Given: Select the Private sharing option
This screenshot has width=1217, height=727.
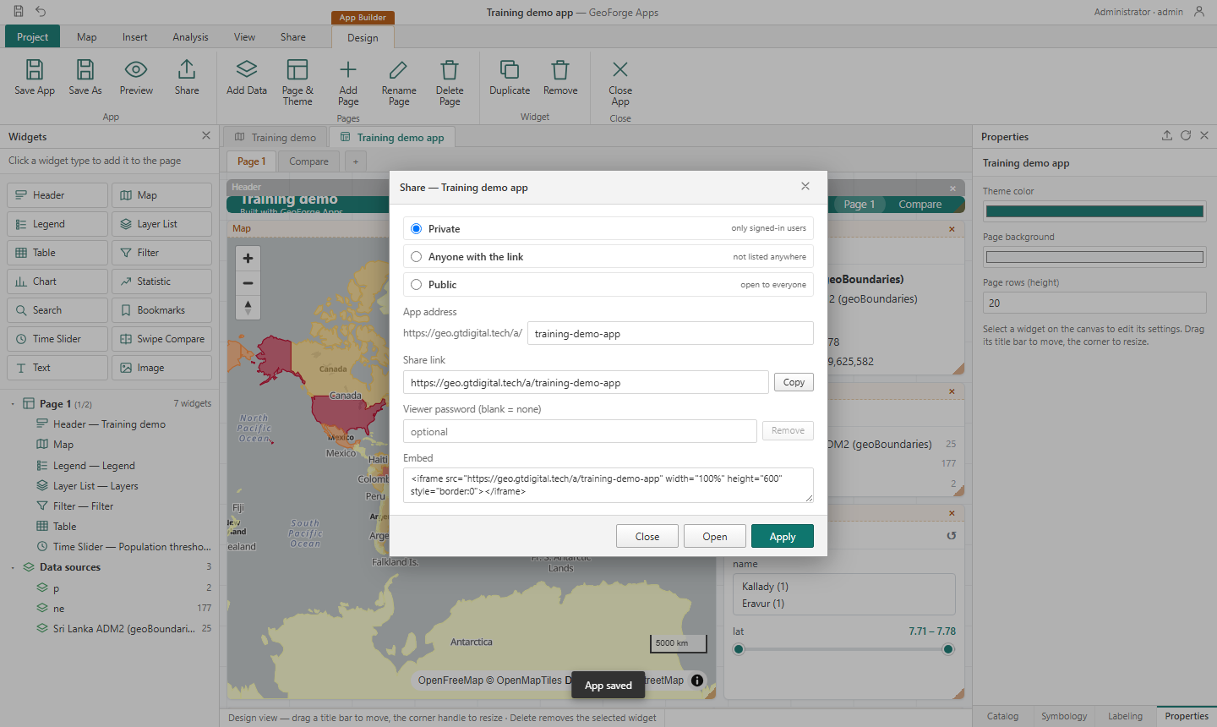Looking at the screenshot, I should pyautogui.click(x=608, y=229).
